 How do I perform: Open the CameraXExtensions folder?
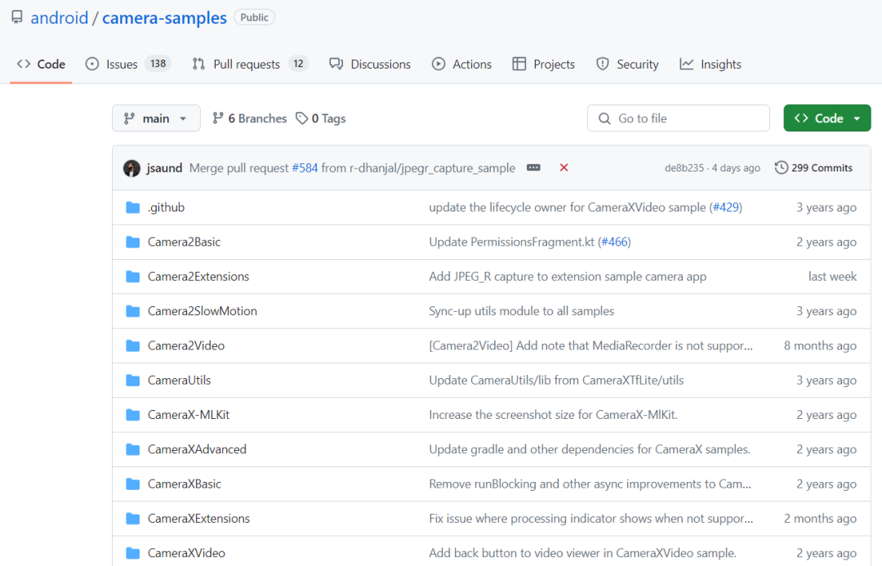pyautogui.click(x=198, y=519)
